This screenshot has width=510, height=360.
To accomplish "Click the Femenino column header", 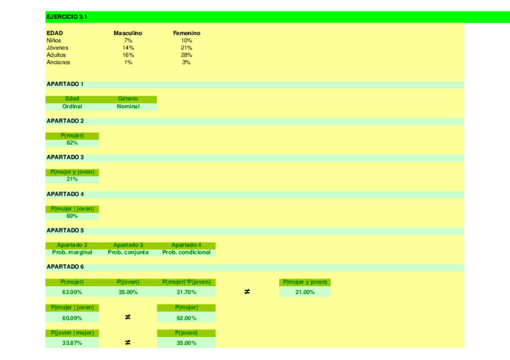I will click(186, 33).
